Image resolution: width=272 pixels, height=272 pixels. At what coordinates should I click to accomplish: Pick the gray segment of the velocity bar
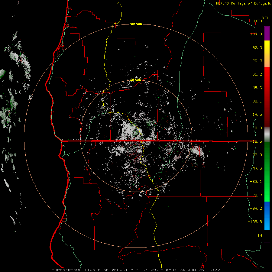(267, 134)
